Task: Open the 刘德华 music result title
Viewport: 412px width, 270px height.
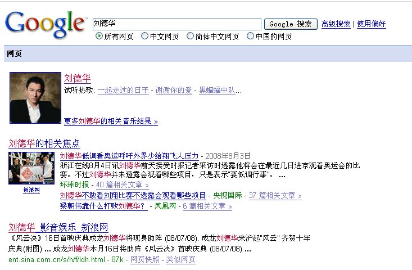Action: 77,78
